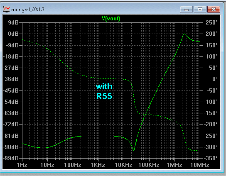The width and height of the screenshot is (226, 176).
Task: Click the 1MHz frequency axis label
Action: [x=174, y=165]
